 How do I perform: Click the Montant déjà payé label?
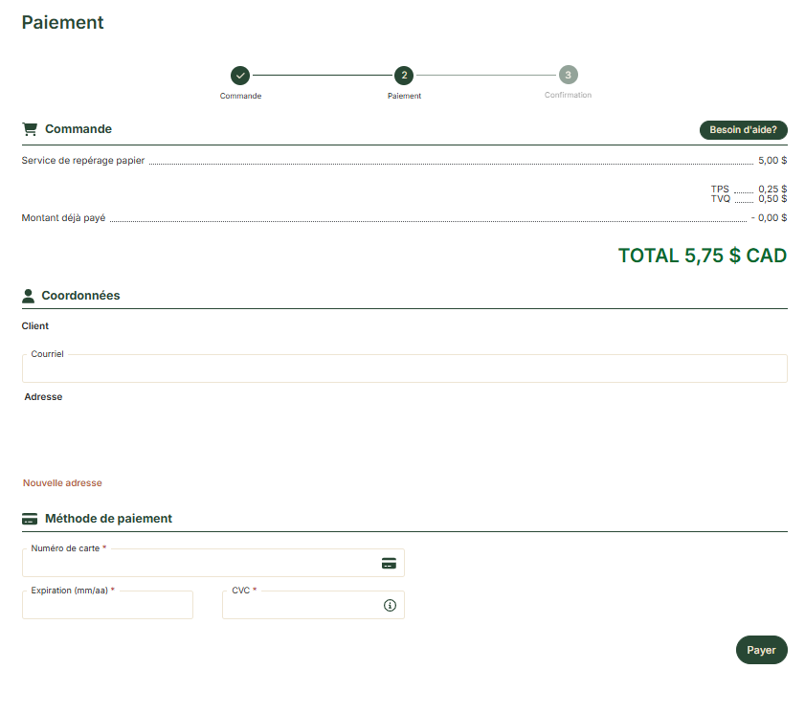click(63, 218)
